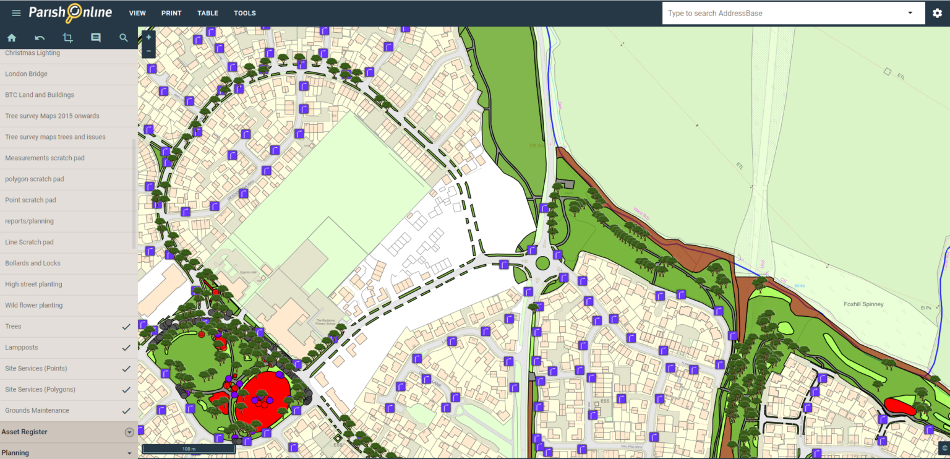Click the zoom in plus control
This screenshot has height=459, width=950.
[x=148, y=36]
